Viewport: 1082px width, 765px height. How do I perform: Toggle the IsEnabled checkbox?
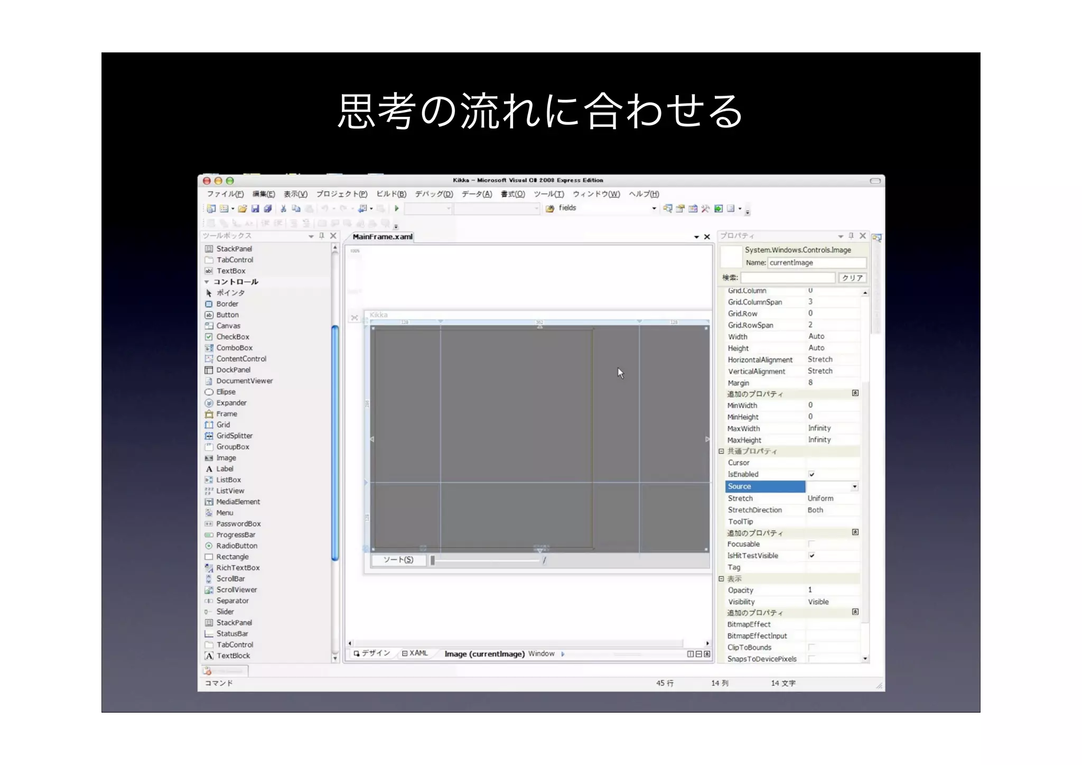point(811,474)
